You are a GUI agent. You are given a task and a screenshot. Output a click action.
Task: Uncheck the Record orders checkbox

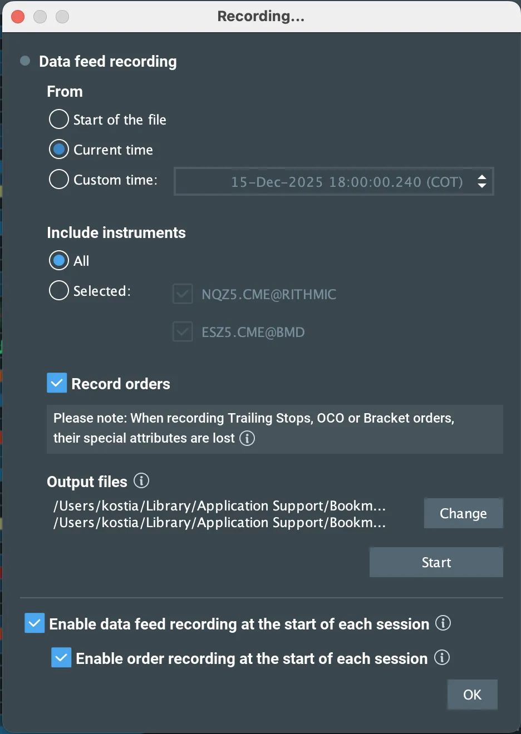coord(57,383)
